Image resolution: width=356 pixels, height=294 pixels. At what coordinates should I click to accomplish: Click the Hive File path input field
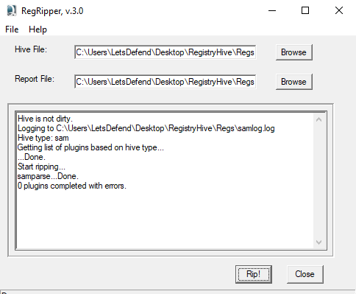click(x=165, y=52)
